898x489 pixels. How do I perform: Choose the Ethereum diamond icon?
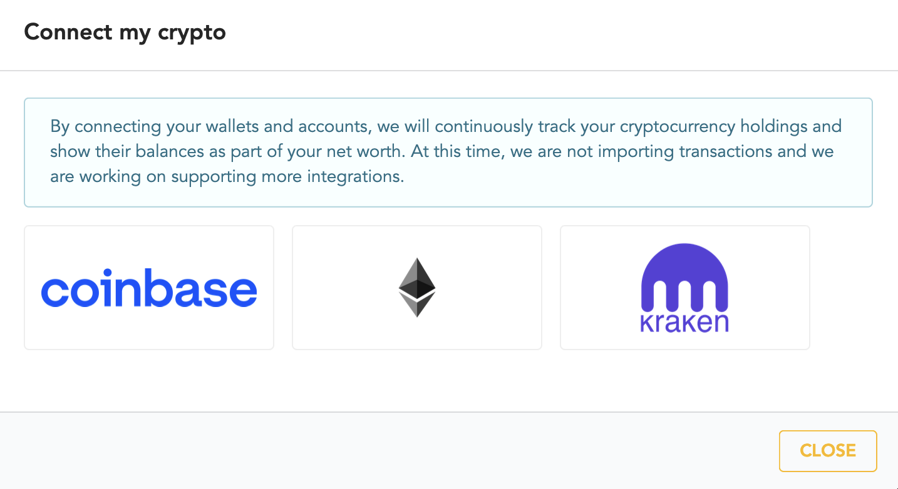click(417, 288)
